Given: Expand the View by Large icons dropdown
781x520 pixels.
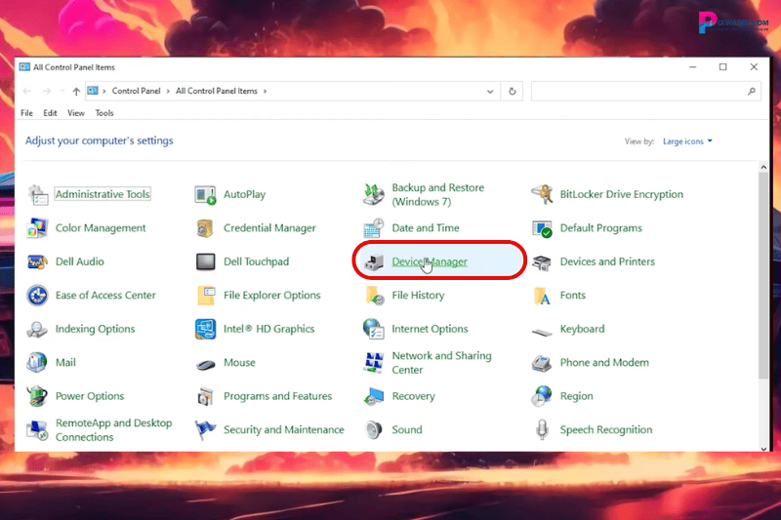Looking at the screenshot, I should (x=687, y=141).
